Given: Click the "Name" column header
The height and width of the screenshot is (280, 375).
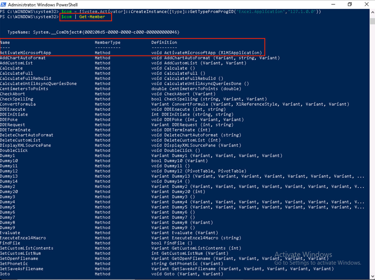Looking at the screenshot, I should tap(5, 42).
